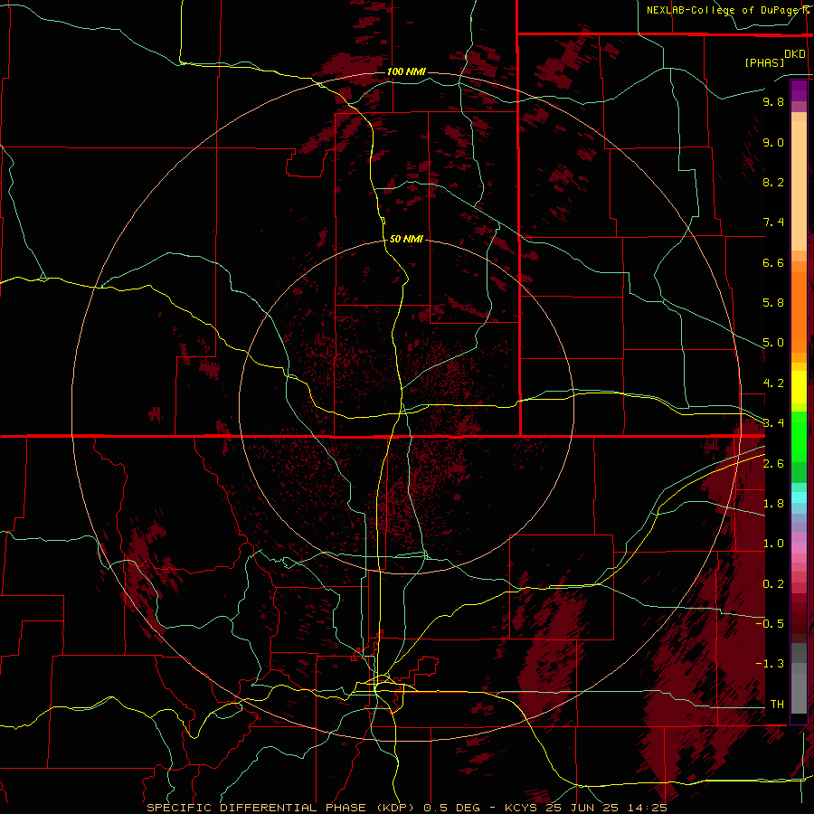Click the 5.8 value on the color scale
This screenshot has height=814, width=814.
tap(773, 303)
